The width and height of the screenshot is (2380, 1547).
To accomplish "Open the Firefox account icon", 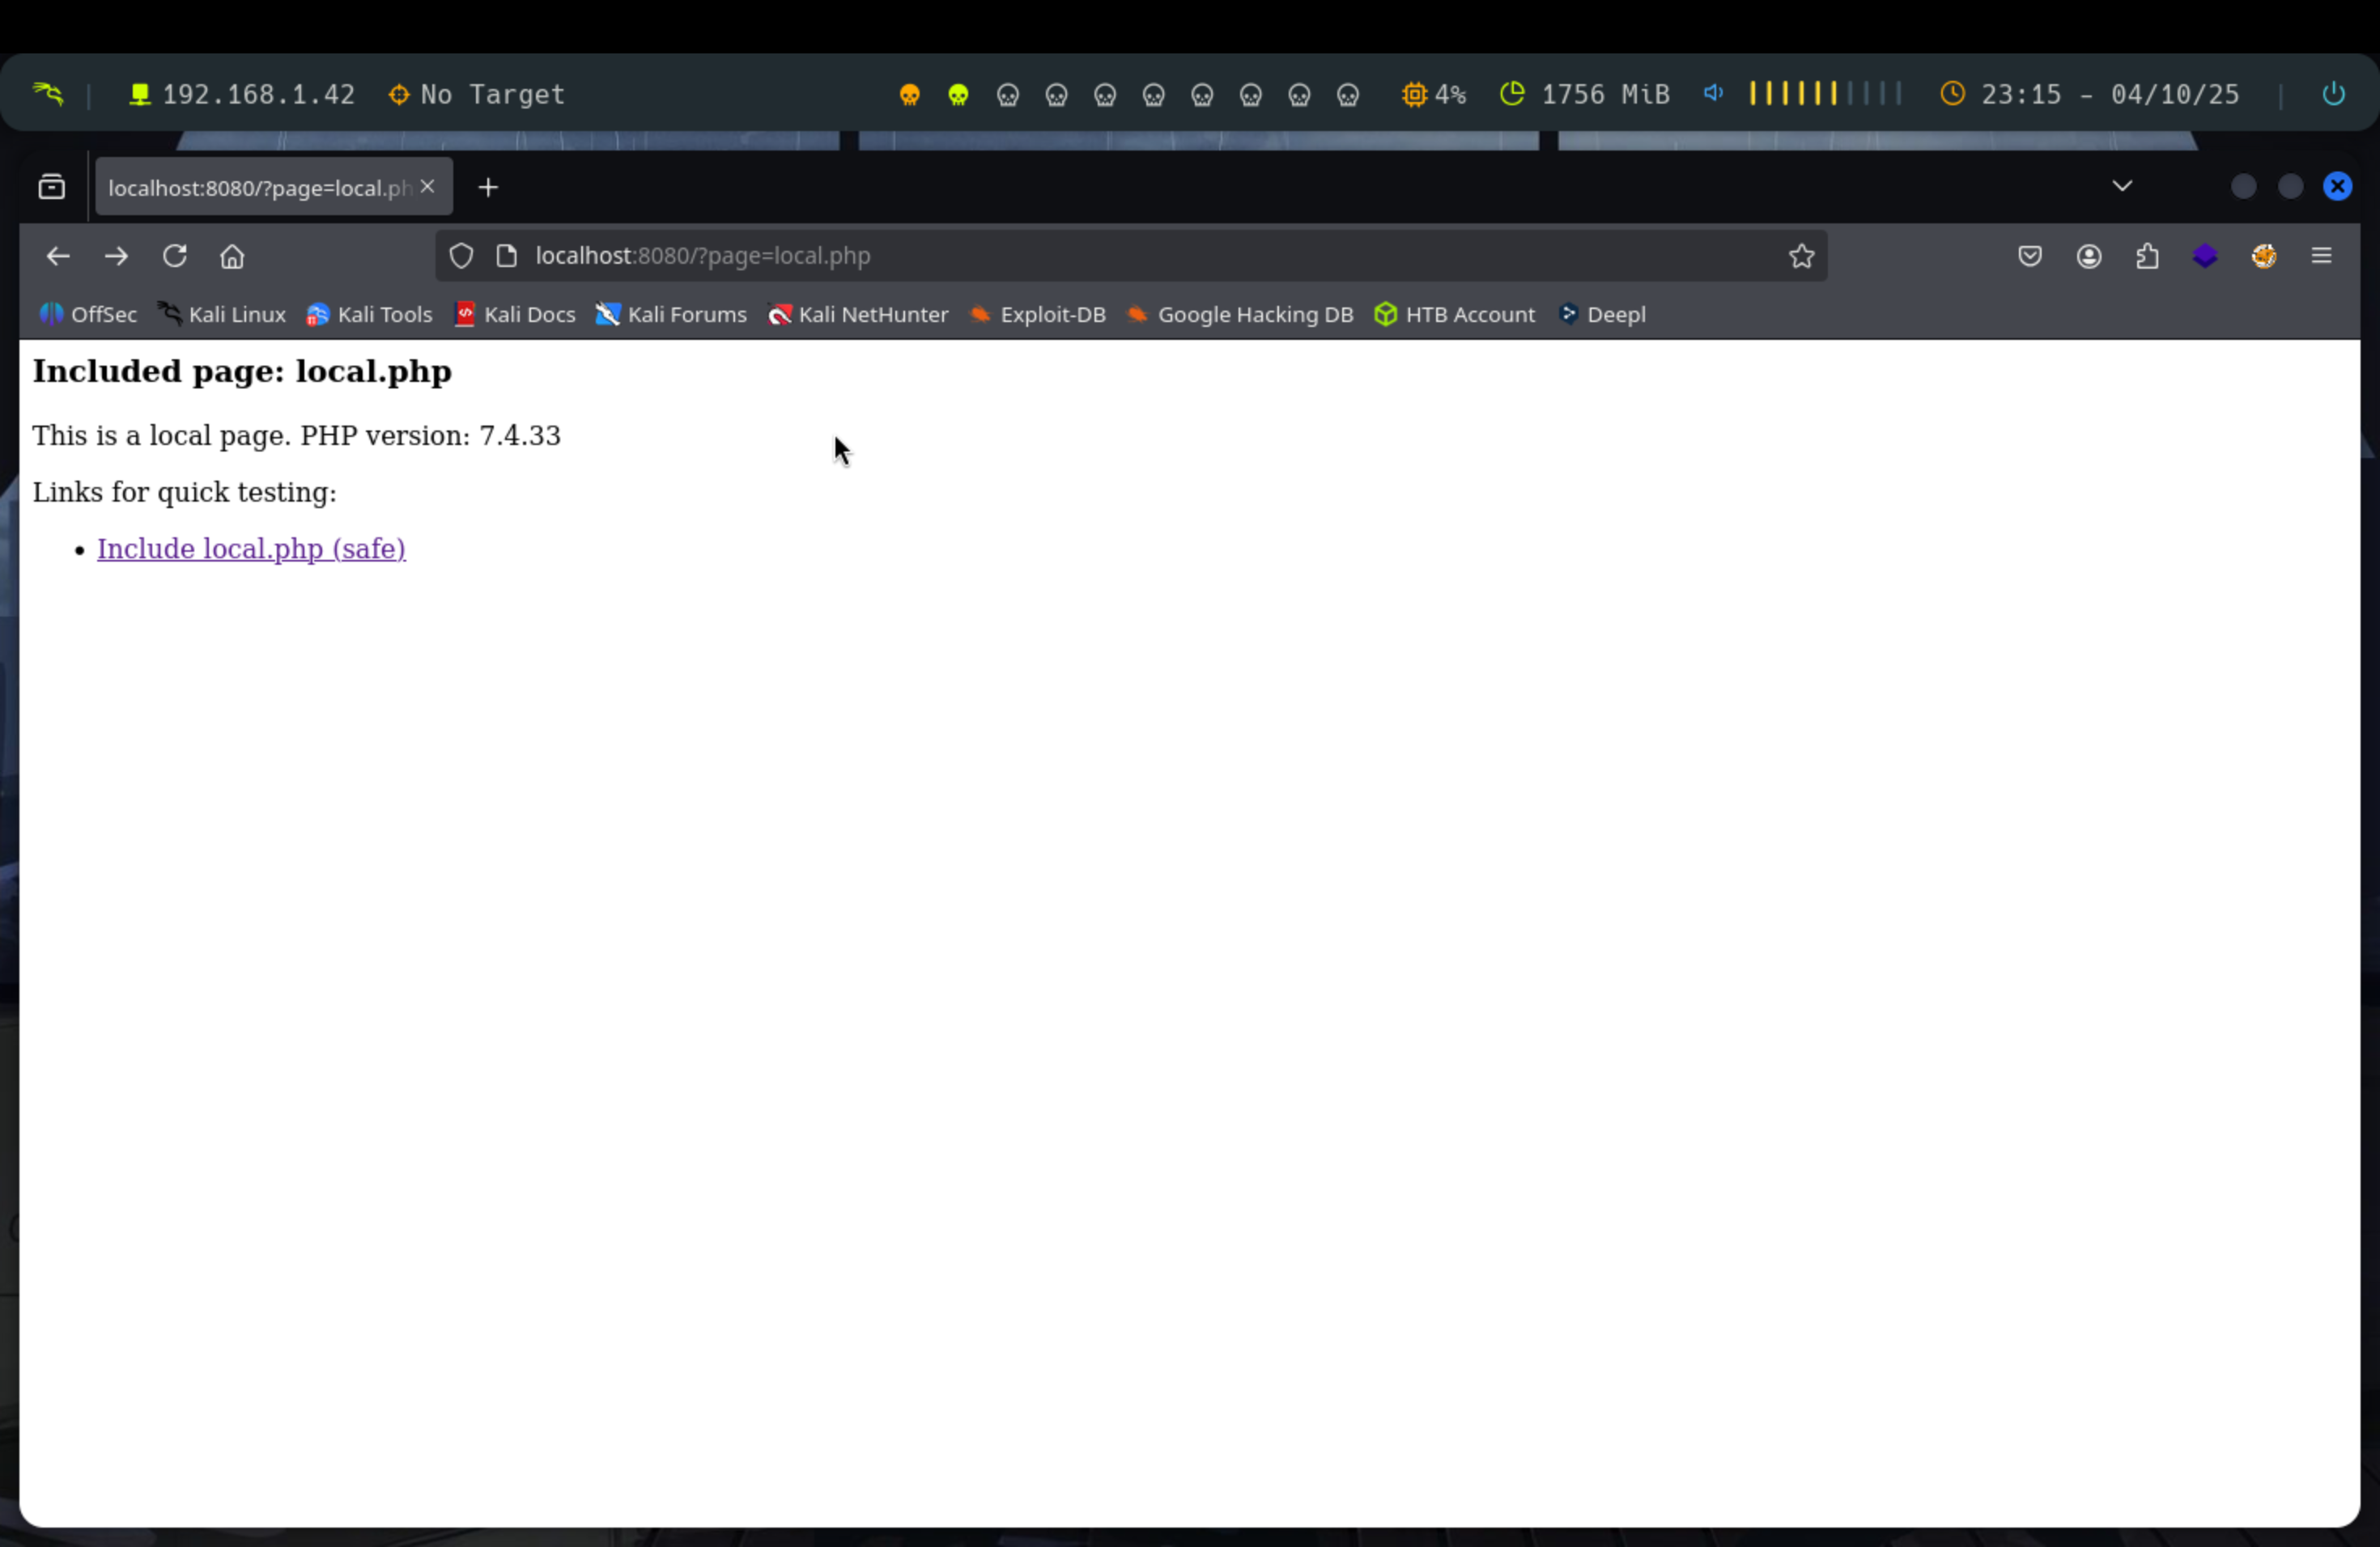I will (x=2088, y=256).
